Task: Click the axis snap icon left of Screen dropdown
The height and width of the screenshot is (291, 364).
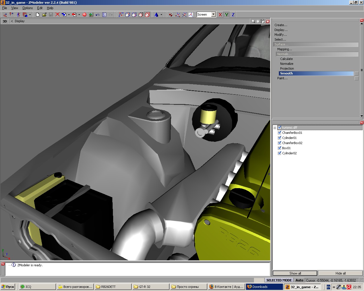Action: [x=191, y=14]
